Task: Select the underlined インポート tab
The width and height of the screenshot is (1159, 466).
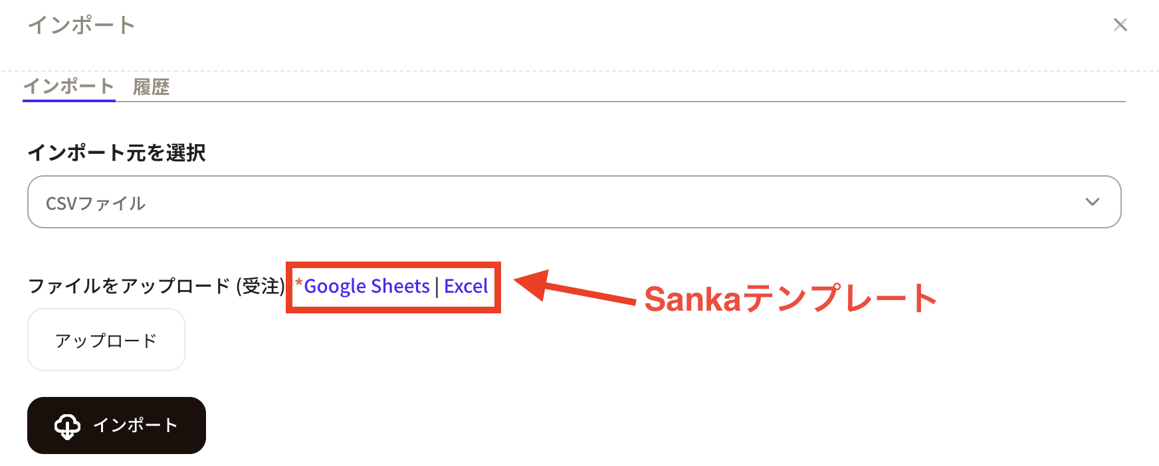Action: point(68,86)
